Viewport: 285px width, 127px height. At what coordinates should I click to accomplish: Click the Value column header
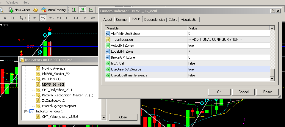coord(228,28)
